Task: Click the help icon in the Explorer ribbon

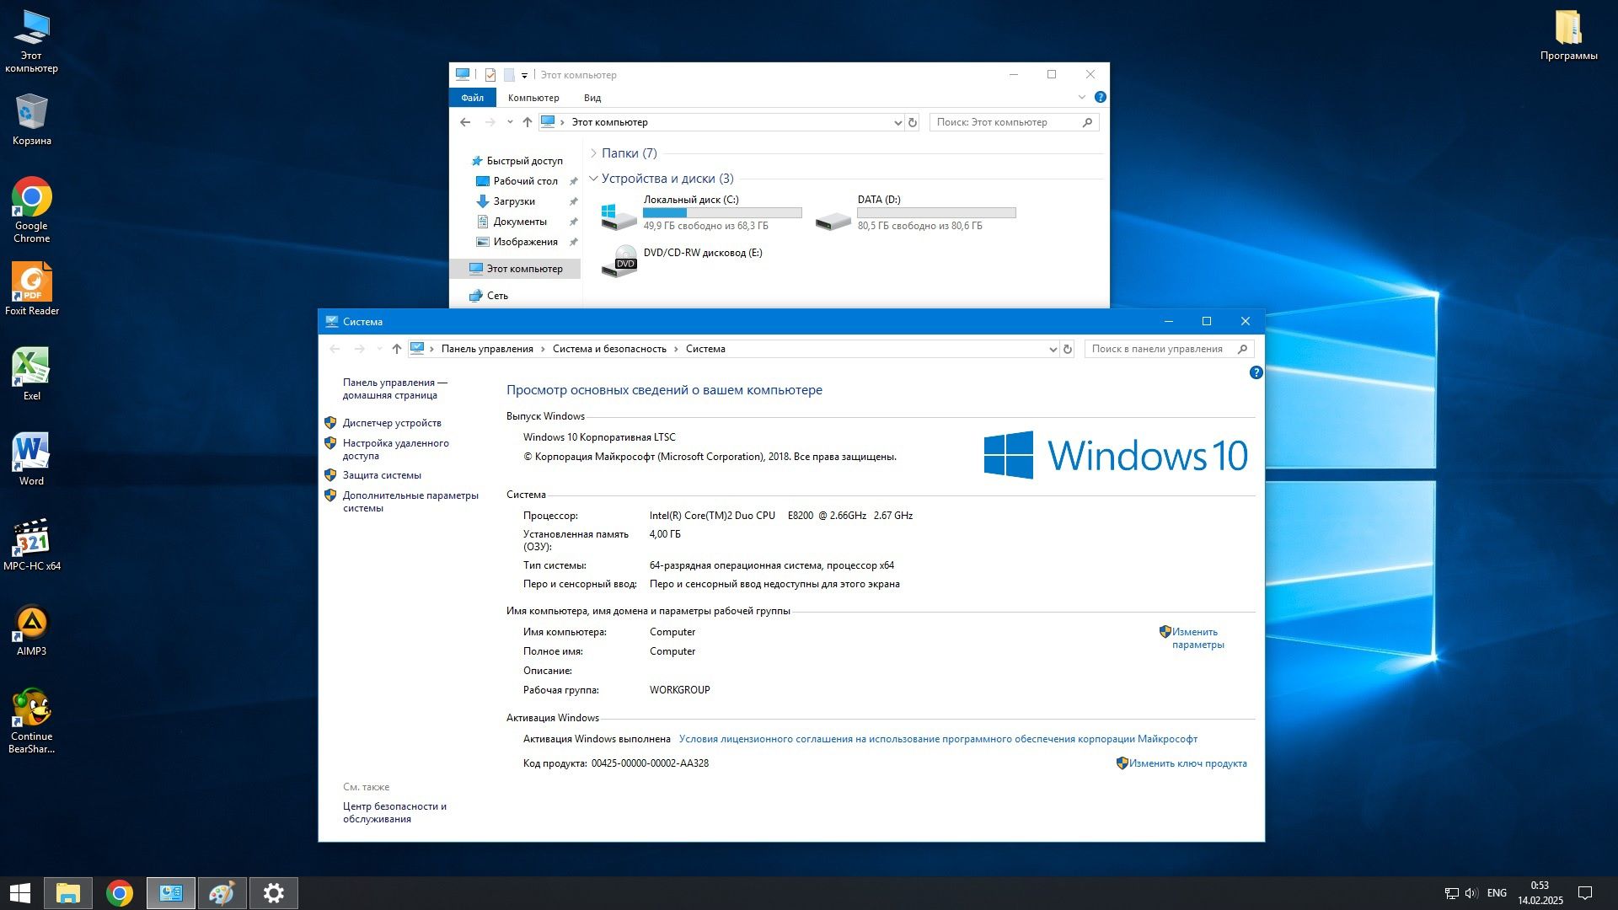Action: tap(1100, 98)
